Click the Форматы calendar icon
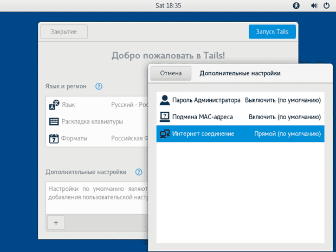Screen dimensions: 336x252 [54, 138]
